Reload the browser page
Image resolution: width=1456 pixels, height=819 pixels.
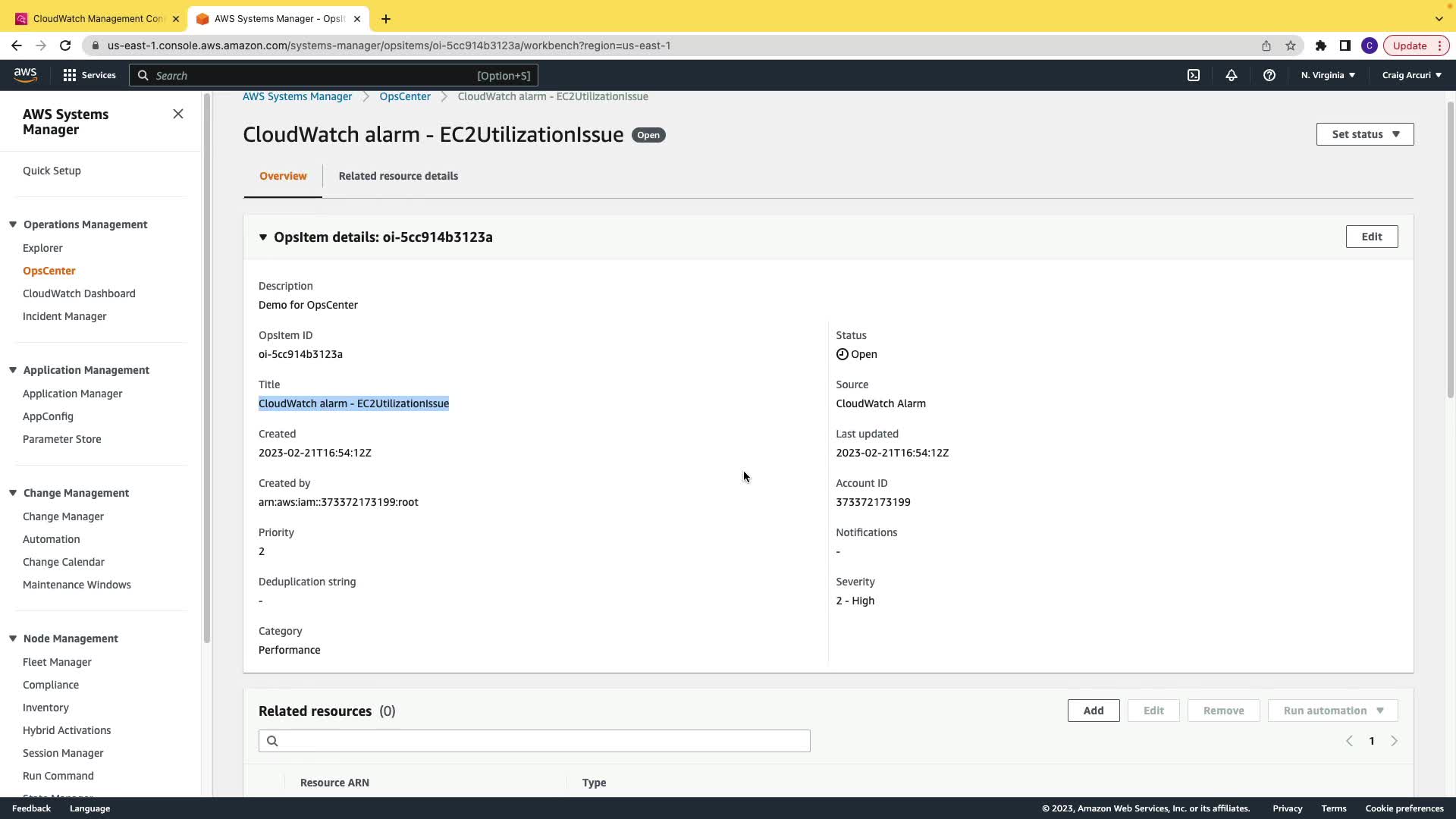click(65, 45)
